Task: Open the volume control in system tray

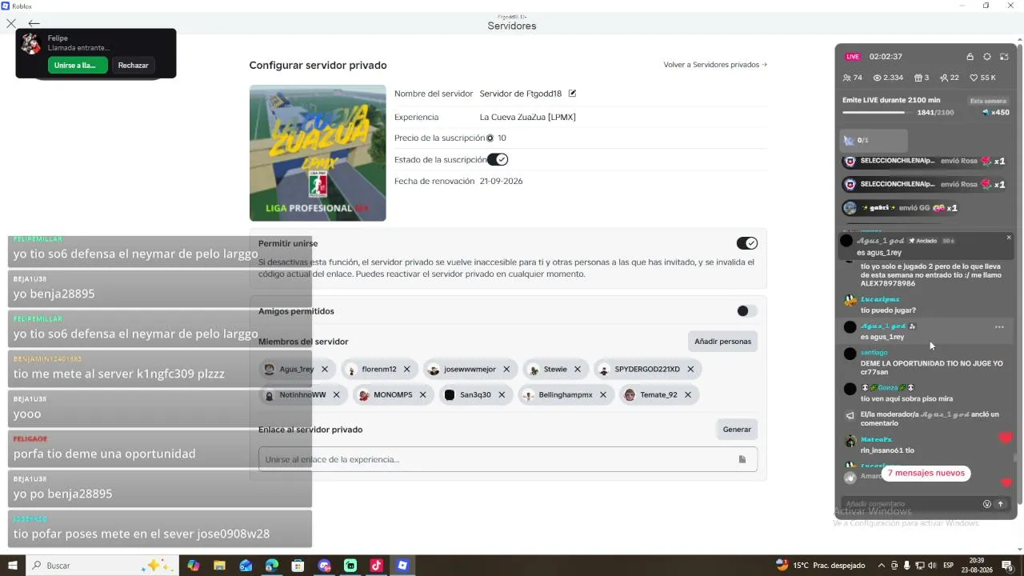Action: point(931,566)
